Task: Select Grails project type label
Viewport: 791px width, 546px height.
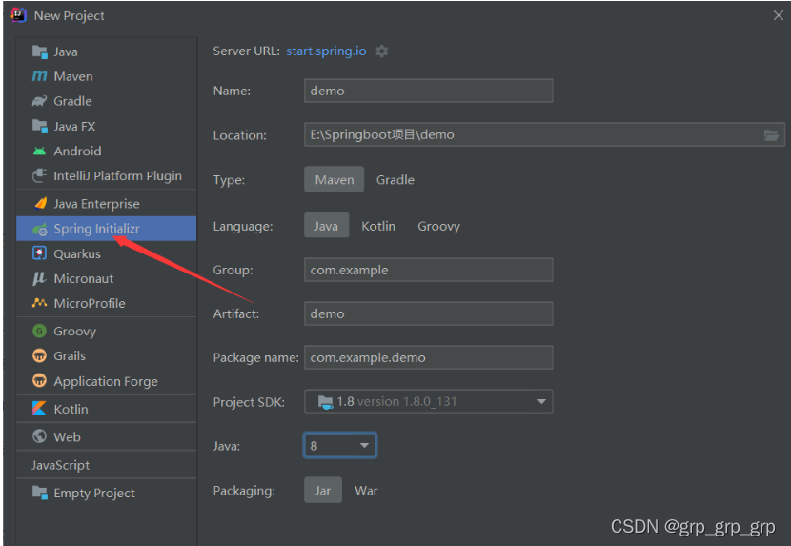Action: coord(70,355)
